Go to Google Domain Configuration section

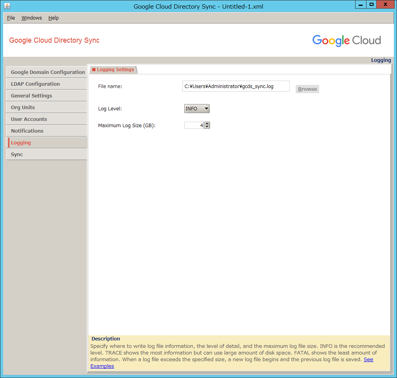coord(47,72)
